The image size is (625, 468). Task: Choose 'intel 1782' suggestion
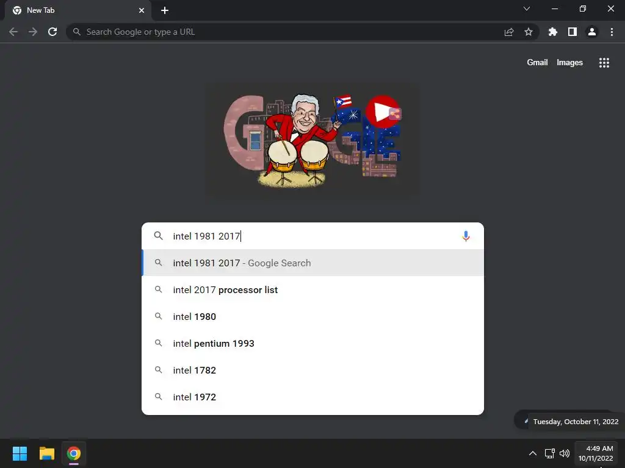point(313,370)
